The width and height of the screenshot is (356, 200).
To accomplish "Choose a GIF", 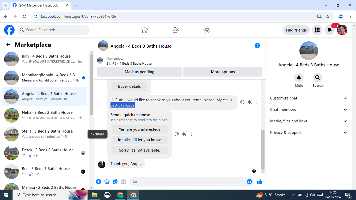I will pos(124,182).
